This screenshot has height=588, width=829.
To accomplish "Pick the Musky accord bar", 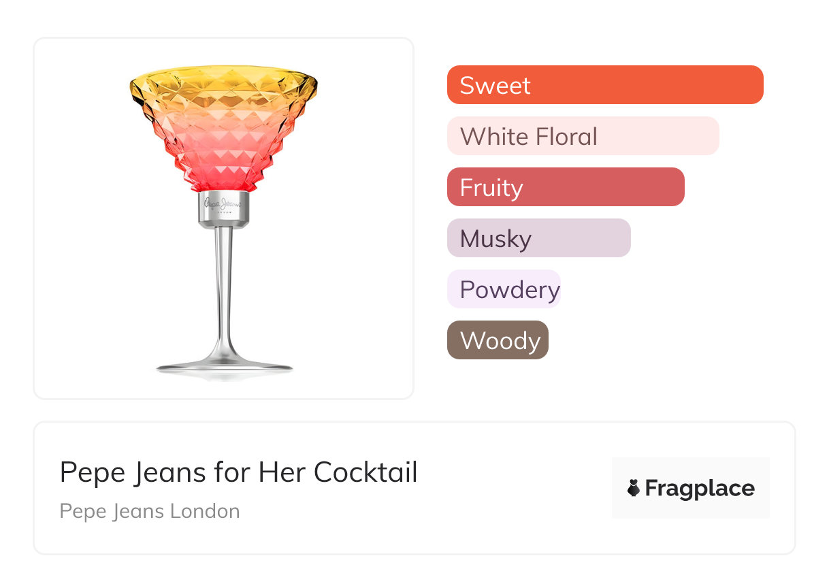I will pos(538,238).
